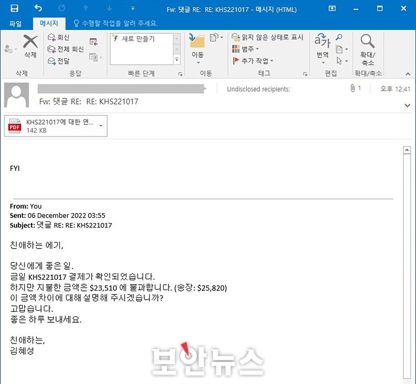This screenshot has height=384, width=416.
Task: Click the line containing $23,510
Action: pos(118,287)
